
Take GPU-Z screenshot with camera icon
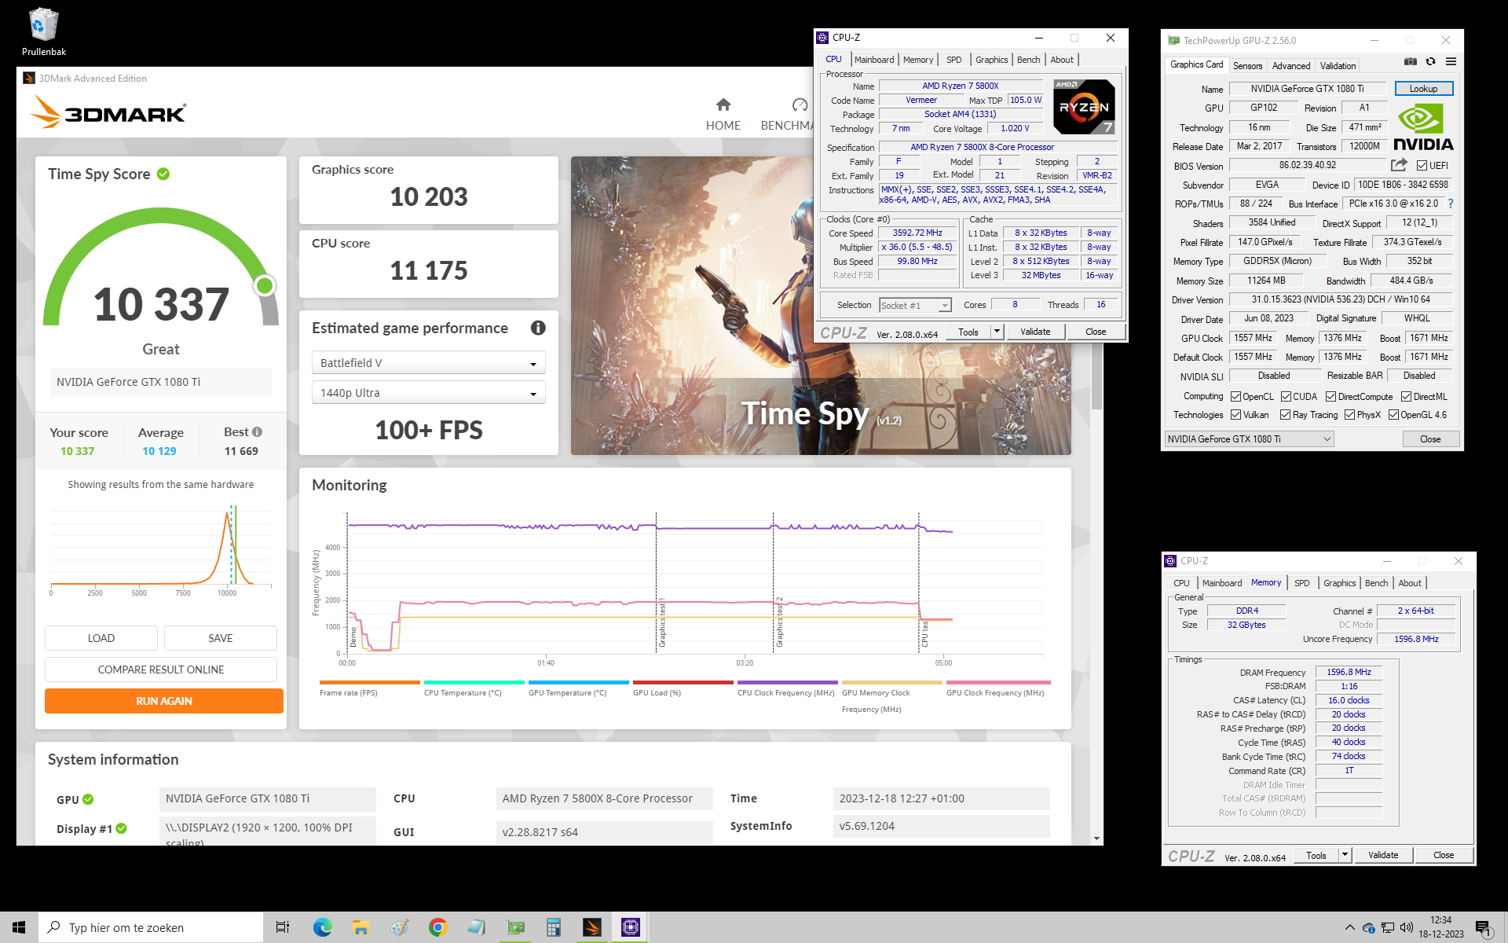click(x=1411, y=61)
